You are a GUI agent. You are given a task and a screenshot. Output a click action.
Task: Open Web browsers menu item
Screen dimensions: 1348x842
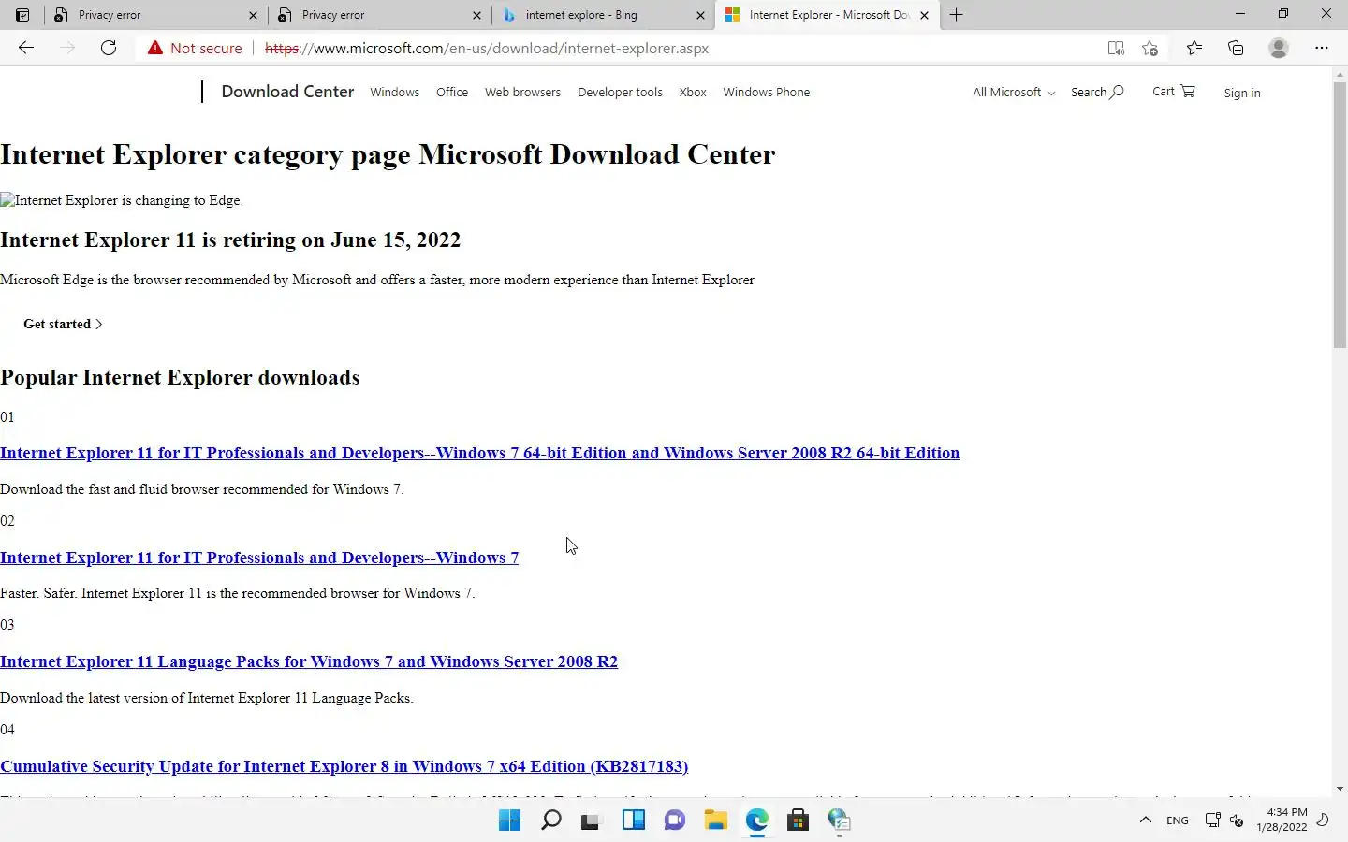(x=522, y=92)
